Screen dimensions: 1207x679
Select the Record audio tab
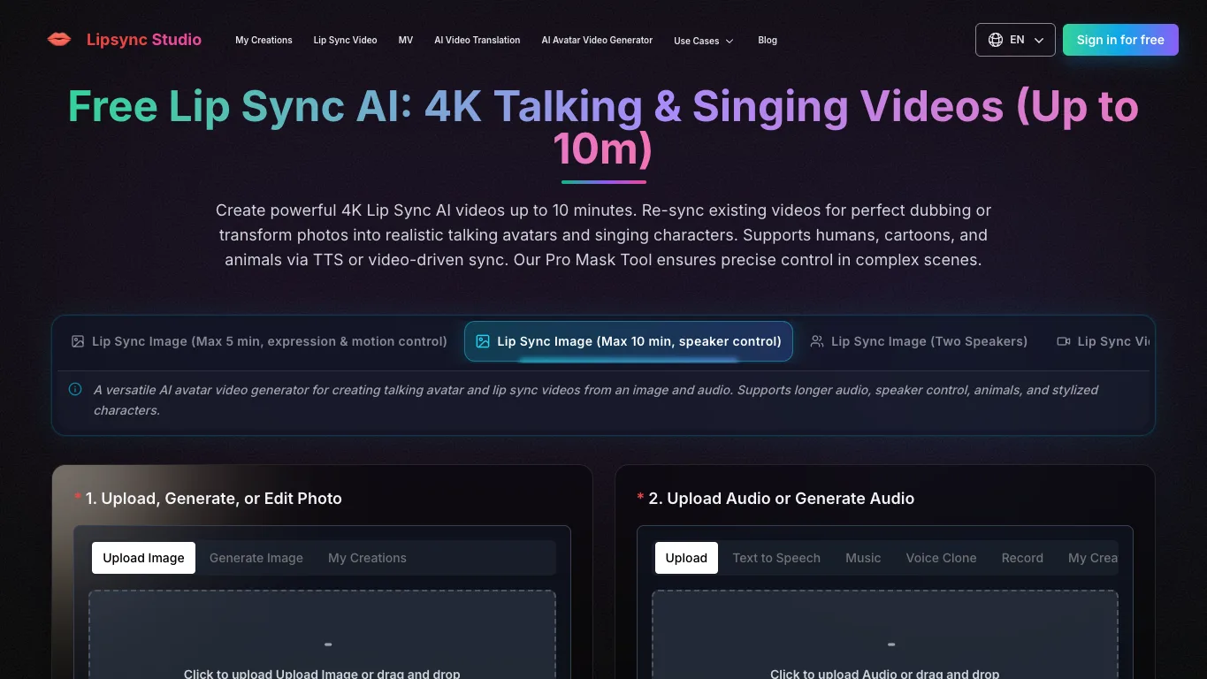point(1022,558)
